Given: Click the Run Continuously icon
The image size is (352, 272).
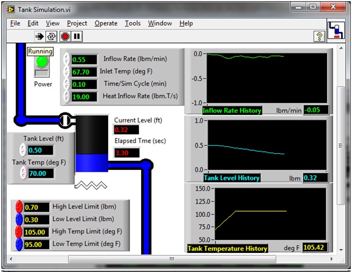Looking at the screenshot, I should pos(52,36).
